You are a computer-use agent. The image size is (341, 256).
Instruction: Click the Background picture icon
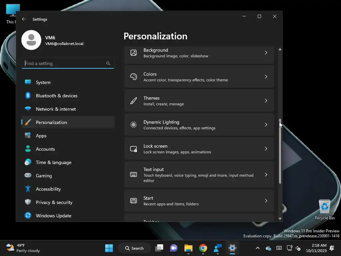pyautogui.click(x=134, y=53)
